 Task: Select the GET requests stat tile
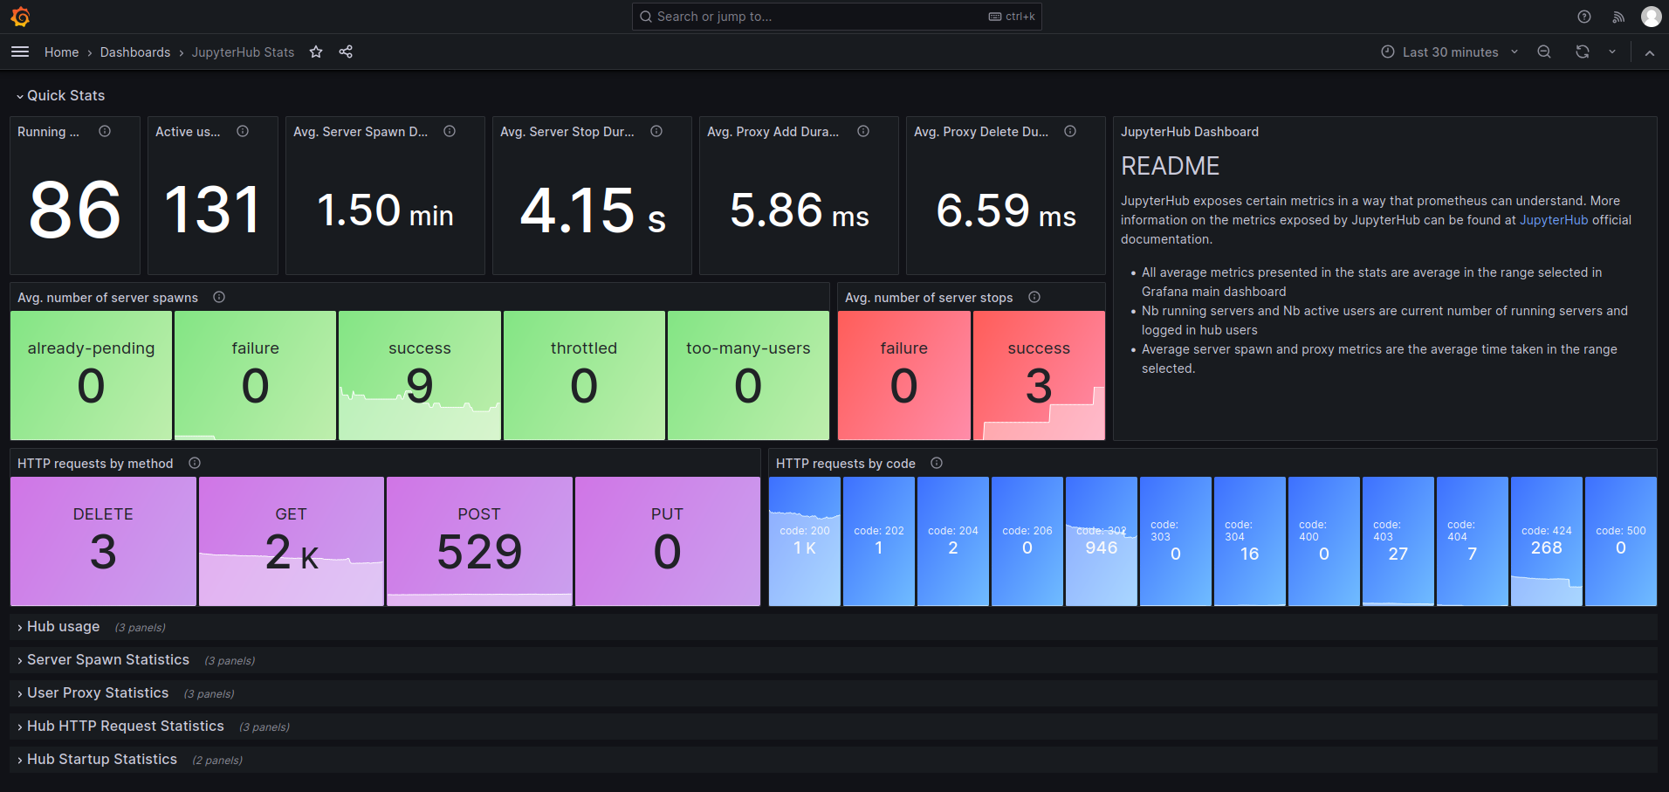pos(292,541)
